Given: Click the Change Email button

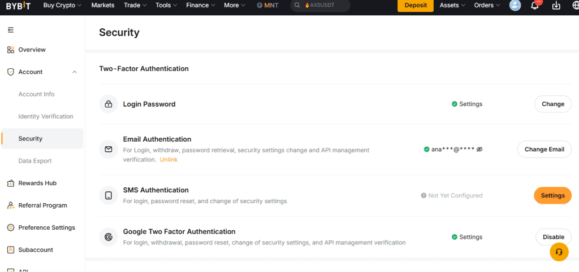Looking at the screenshot, I should coord(545,150).
